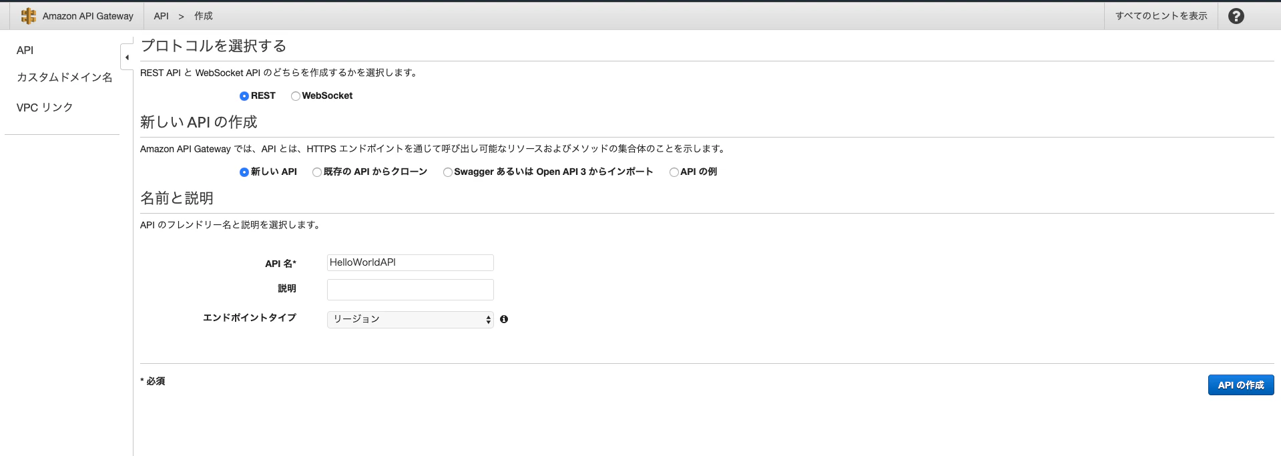The width and height of the screenshot is (1281, 456).
Task: Select Swagger あるいは Open API 3 からインポート option
Action: click(x=448, y=172)
